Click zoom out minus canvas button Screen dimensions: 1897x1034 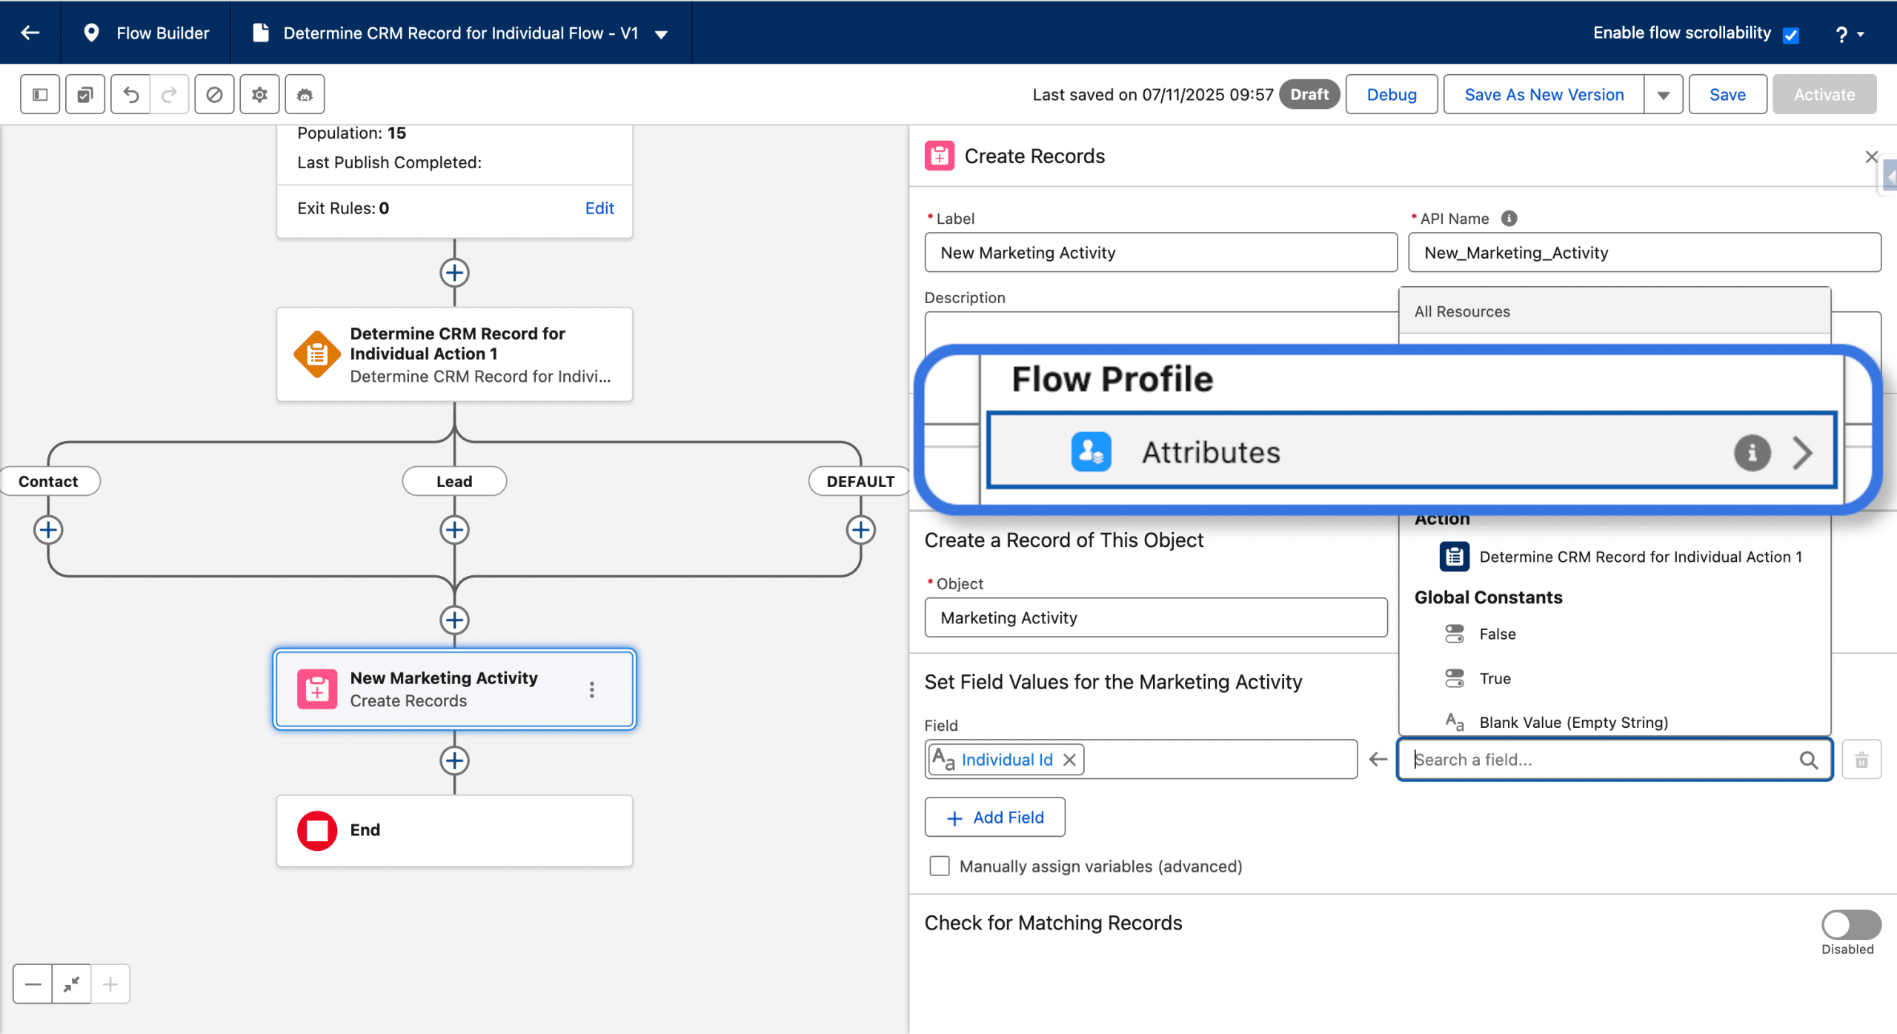33,984
